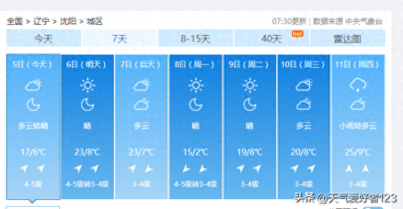Select the 8日(周一) forecast column header
This screenshot has height=209, width=403.
point(195,64)
